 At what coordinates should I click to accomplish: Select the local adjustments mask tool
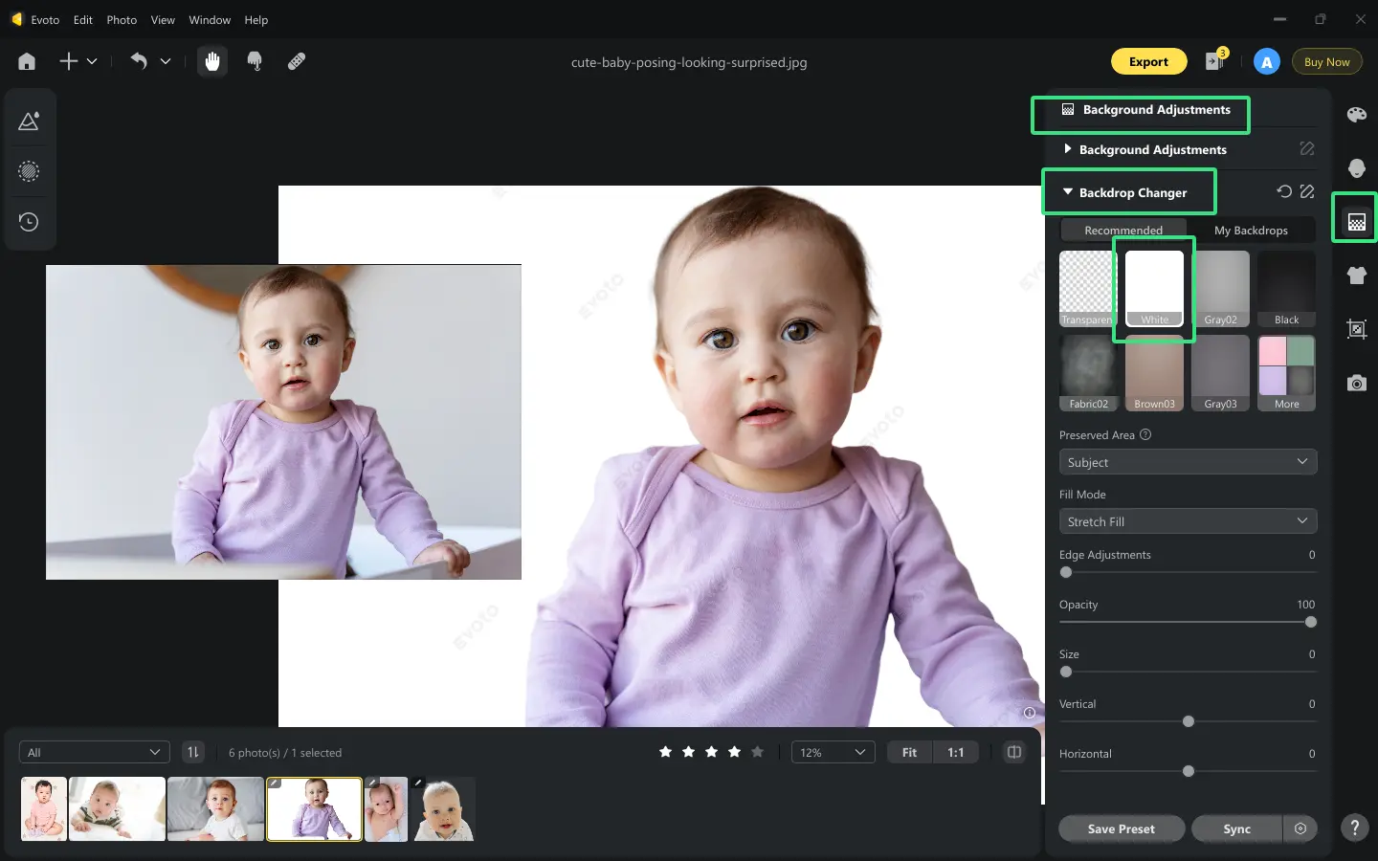[x=29, y=171]
